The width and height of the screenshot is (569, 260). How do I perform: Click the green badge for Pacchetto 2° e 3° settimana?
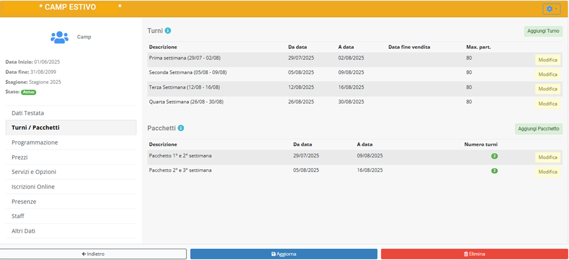click(494, 171)
